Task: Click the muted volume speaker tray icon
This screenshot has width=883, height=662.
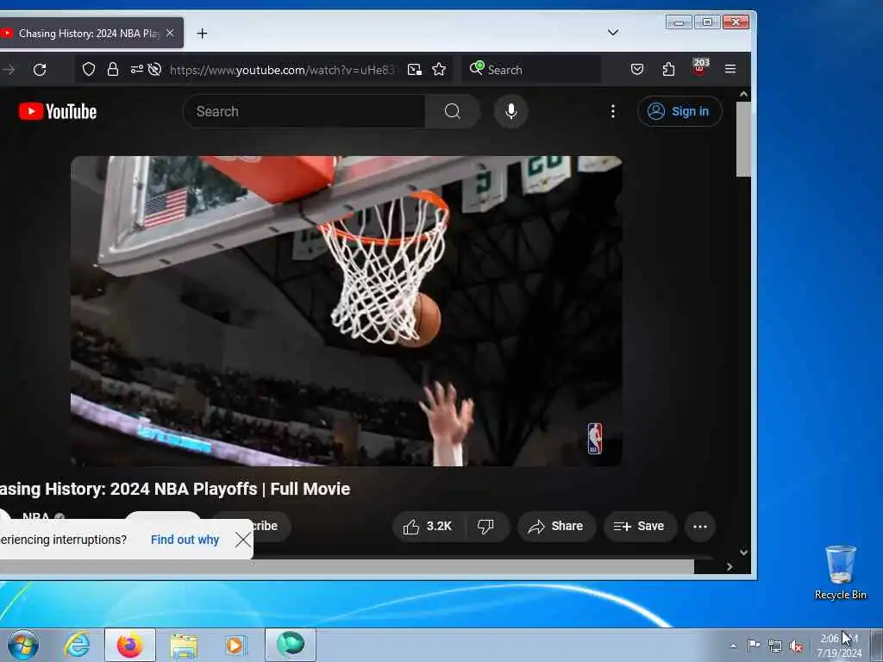Action: 796,646
